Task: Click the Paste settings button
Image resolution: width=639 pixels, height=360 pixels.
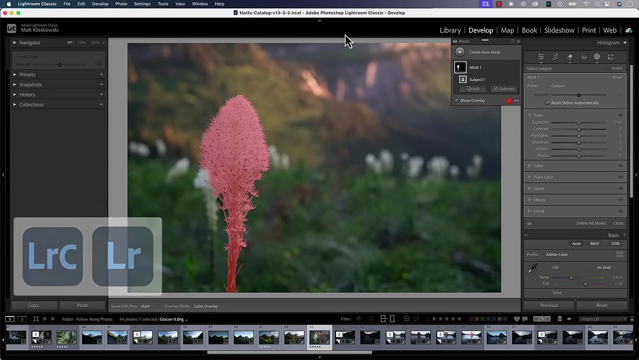Action: coord(83,306)
